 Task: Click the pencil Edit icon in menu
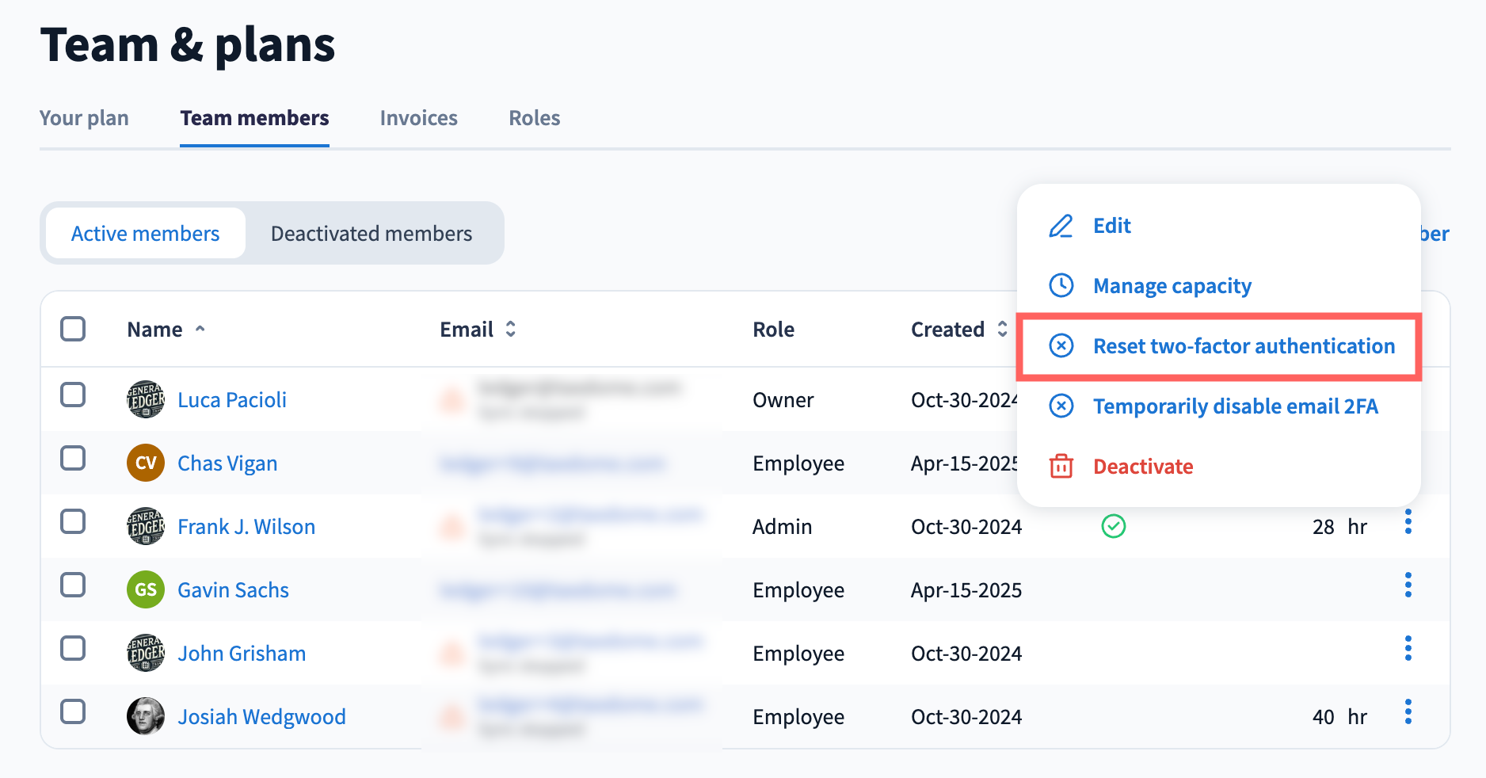[1061, 226]
